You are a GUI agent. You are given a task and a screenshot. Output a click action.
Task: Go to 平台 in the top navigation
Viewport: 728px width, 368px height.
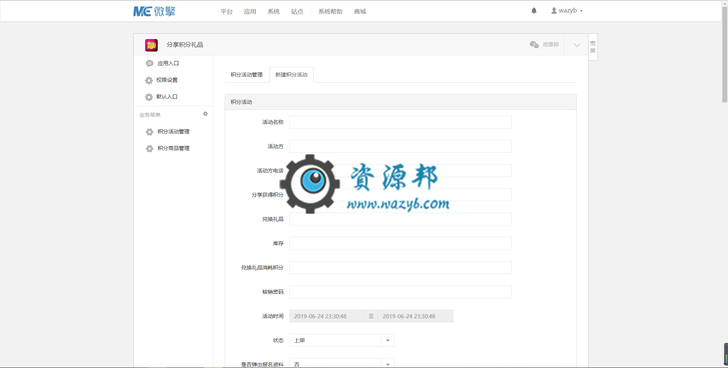[x=227, y=12]
